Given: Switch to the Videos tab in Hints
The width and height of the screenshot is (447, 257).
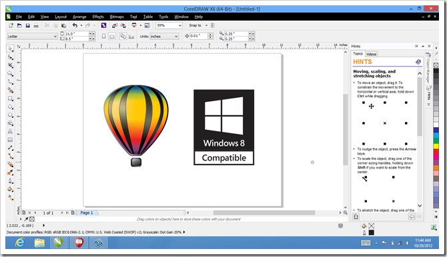Looking at the screenshot, I should click(371, 54).
